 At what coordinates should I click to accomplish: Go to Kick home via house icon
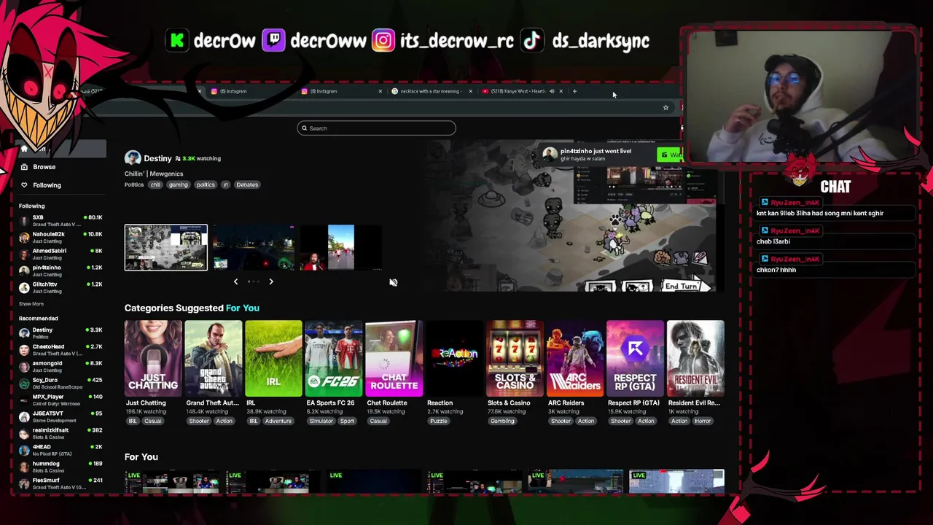click(24, 149)
